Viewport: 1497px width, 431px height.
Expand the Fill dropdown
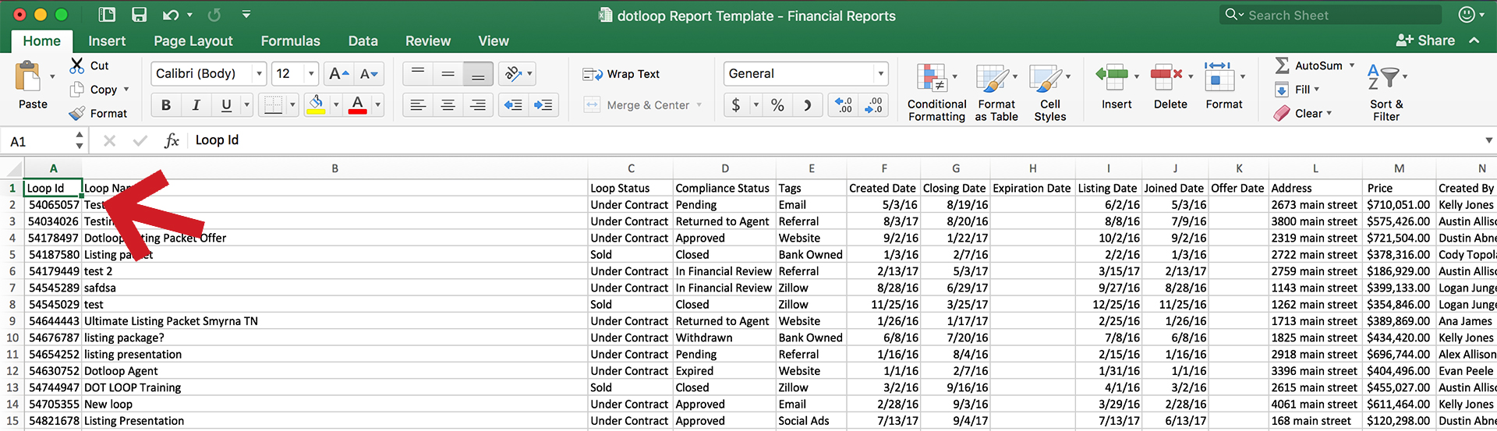1317,90
